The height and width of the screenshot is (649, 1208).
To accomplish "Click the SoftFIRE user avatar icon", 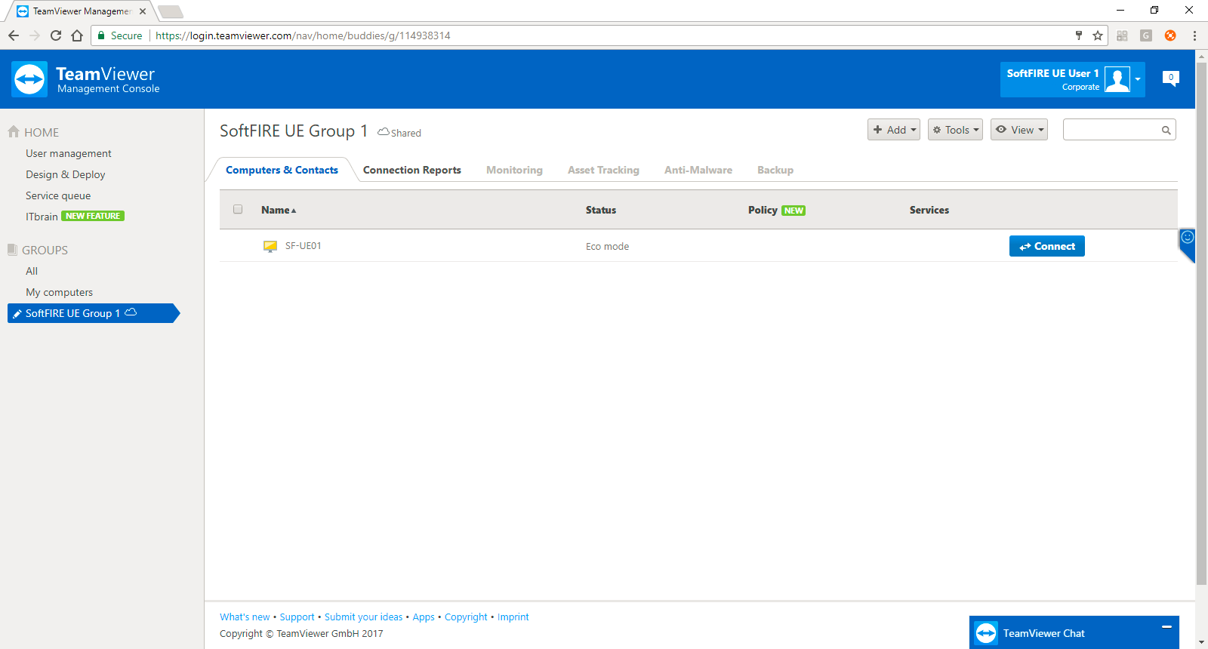I will click(1117, 79).
